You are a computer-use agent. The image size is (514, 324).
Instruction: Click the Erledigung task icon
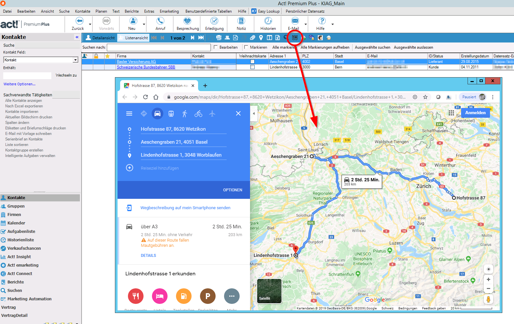(214, 21)
